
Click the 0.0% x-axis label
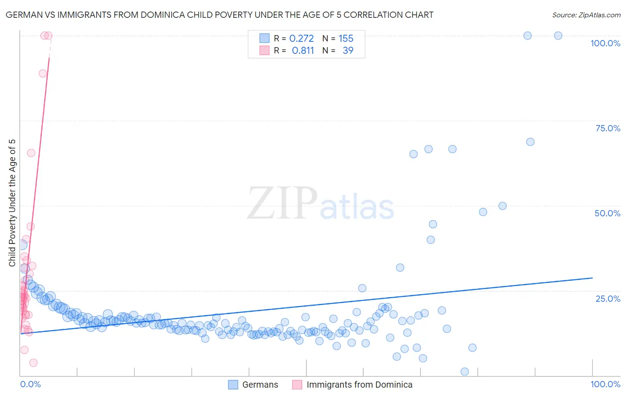pyautogui.click(x=30, y=384)
